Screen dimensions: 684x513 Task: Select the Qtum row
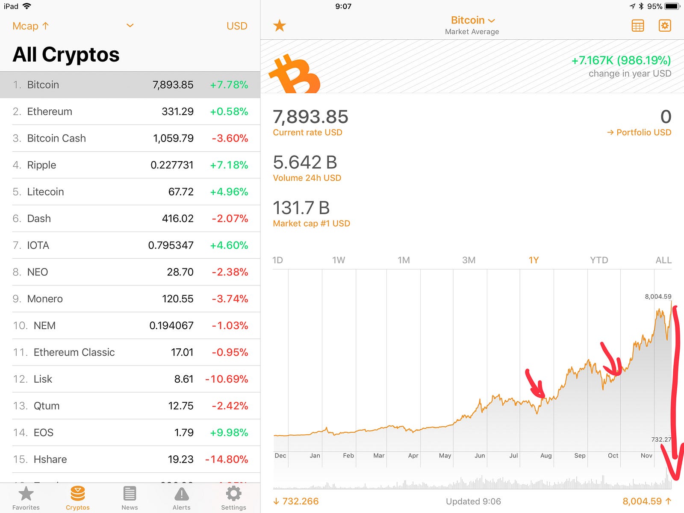click(x=130, y=406)
